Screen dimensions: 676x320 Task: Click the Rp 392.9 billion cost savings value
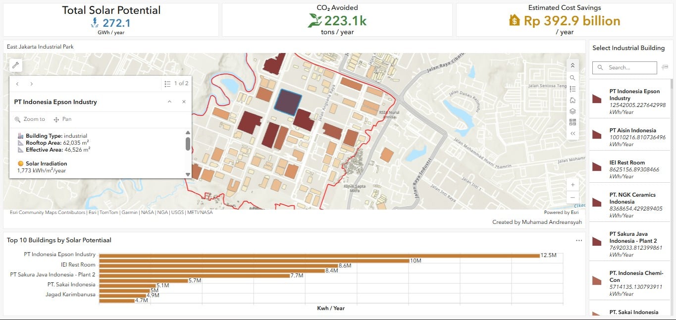(x=572, y=21)
